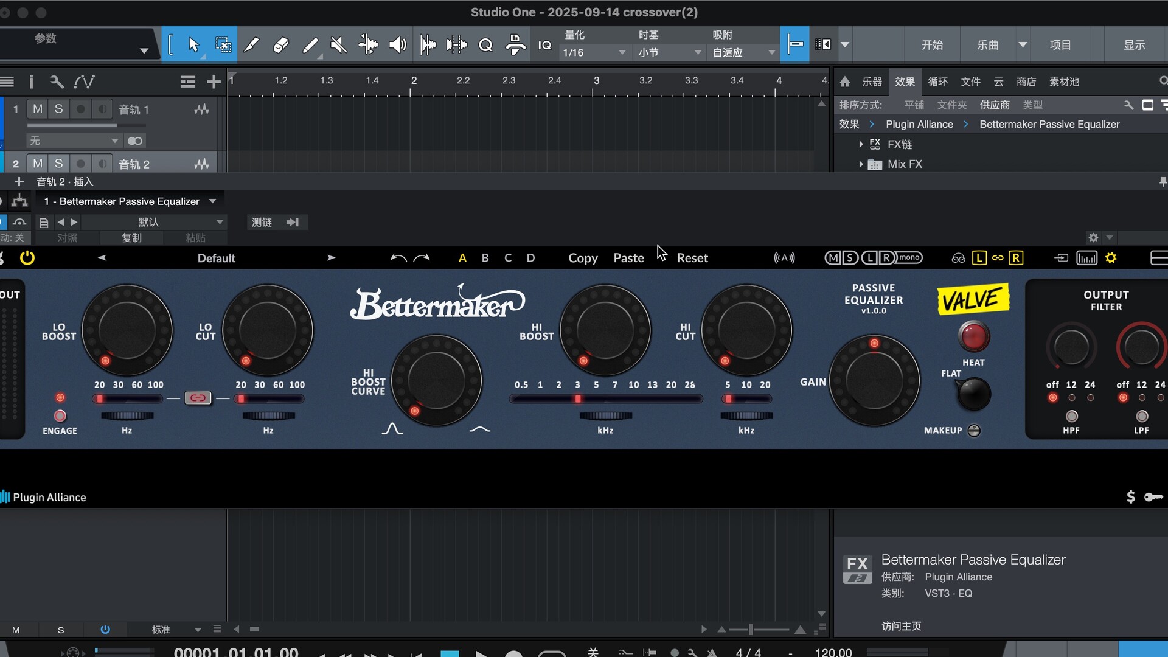Toggle the LPF switch

pyautogui.click(x=1142, y=416)
